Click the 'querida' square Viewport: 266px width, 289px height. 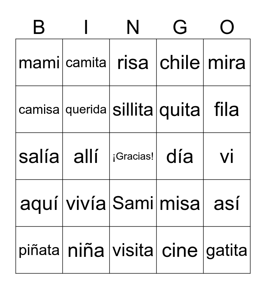coord(86,109)
